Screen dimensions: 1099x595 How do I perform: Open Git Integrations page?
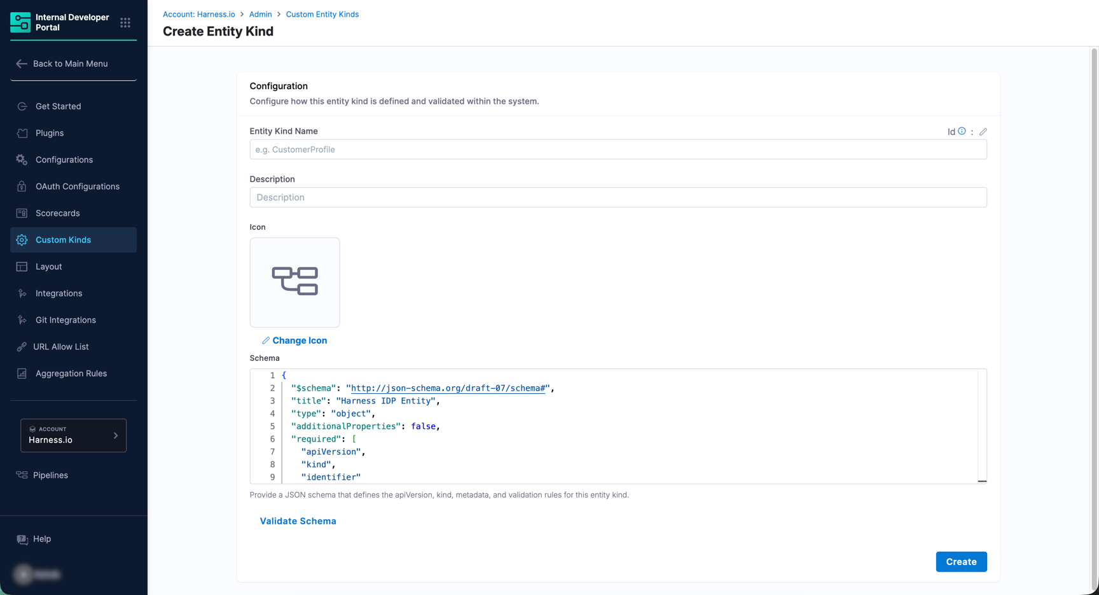(x=66, y=320)
